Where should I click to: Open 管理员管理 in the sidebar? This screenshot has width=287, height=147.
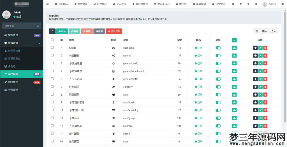click(22, 51)
